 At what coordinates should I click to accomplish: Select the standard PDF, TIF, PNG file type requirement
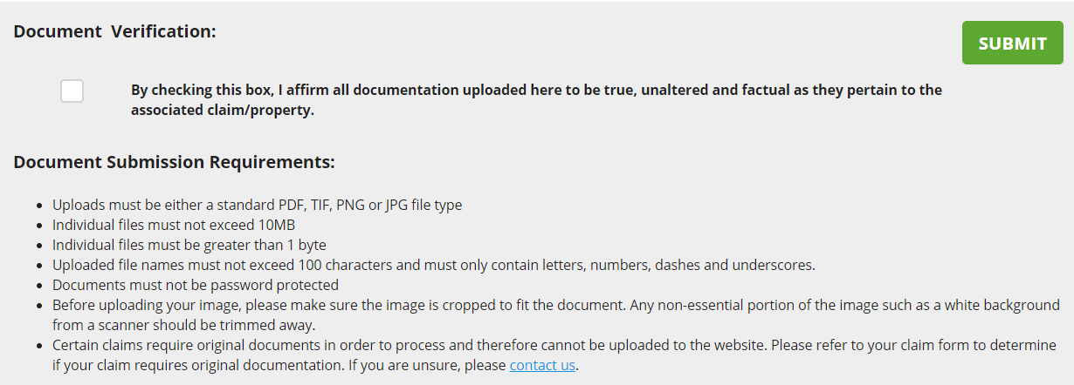pos(257,206)
